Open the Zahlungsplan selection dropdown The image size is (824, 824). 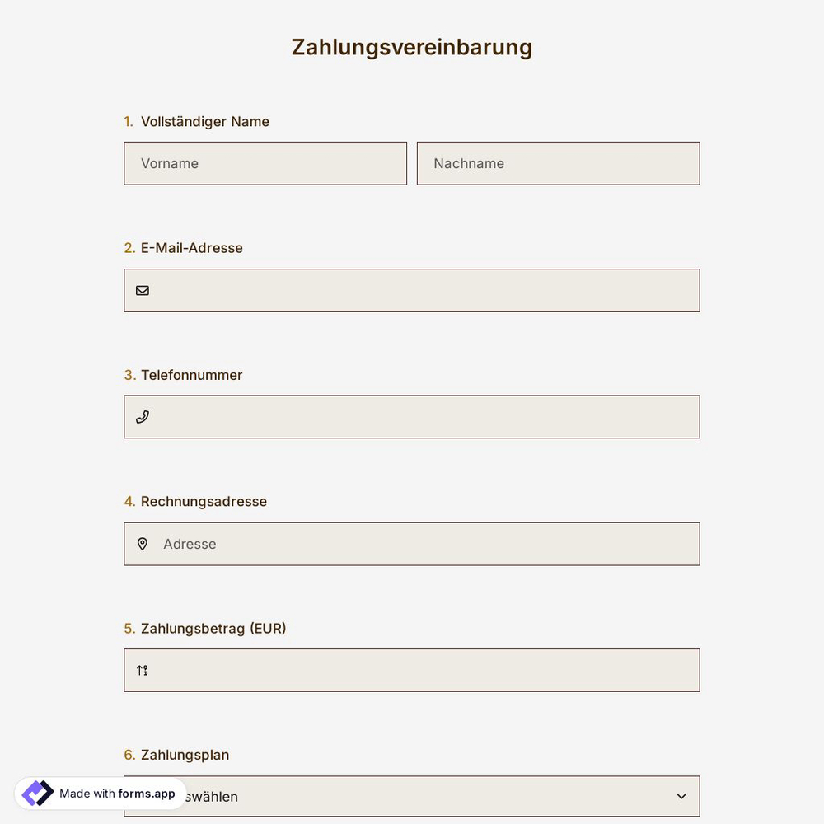pyautogui.click(x=412, y=796)
